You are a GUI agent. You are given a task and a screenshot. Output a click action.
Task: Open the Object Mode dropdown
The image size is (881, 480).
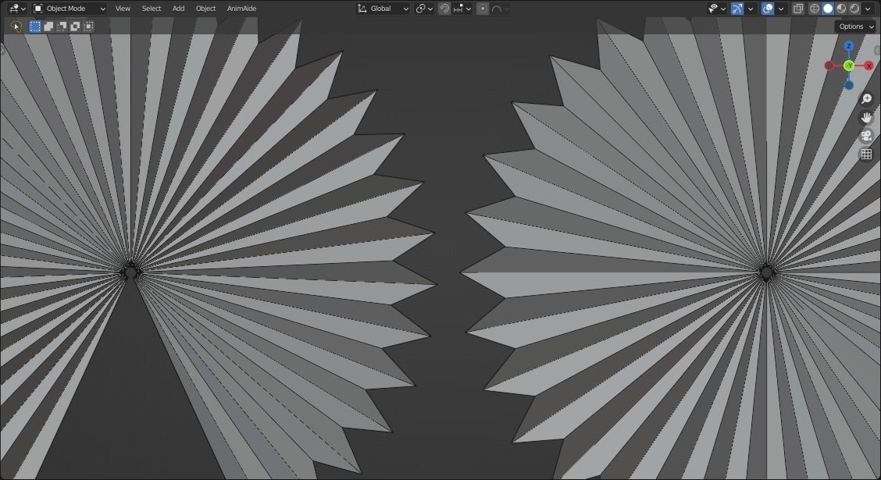(69, 9)
